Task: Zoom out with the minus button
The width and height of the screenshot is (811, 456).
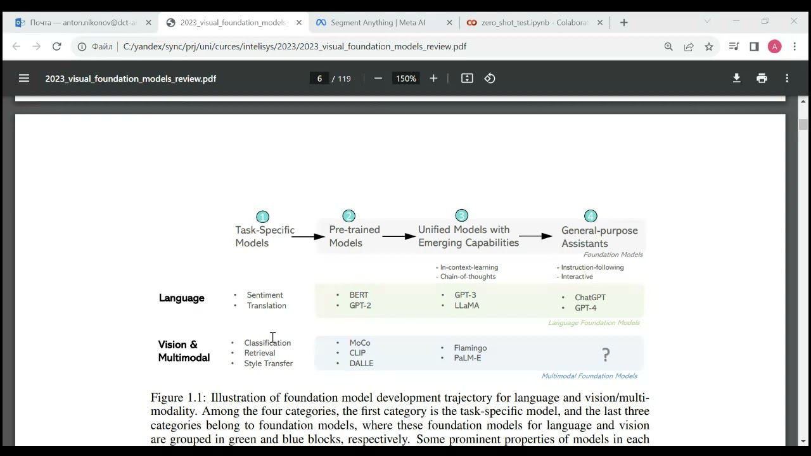Action: (x=378, y=79)
